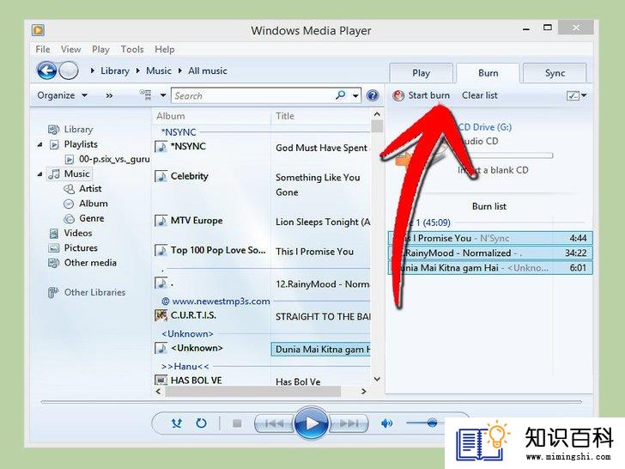Click the *NSYNC album entry

coord(188,146)
